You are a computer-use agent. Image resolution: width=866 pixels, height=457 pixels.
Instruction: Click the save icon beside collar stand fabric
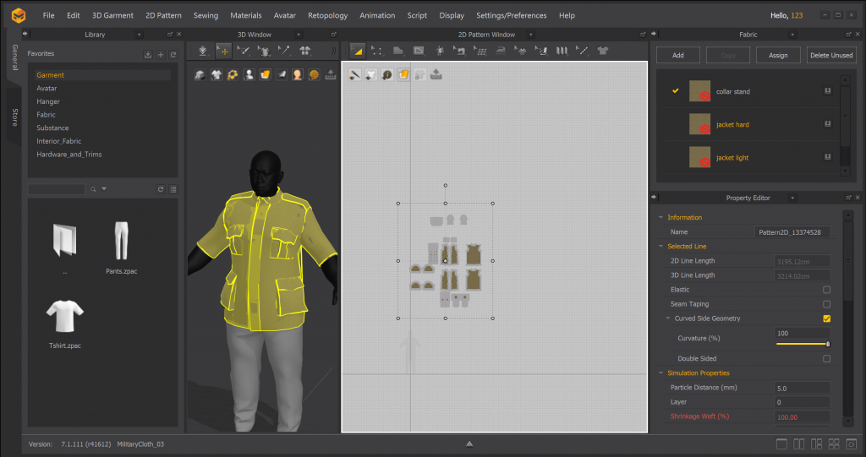(826, 91)
